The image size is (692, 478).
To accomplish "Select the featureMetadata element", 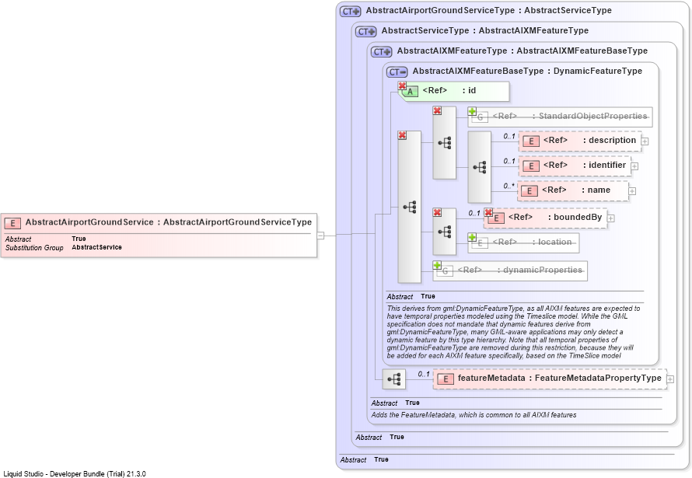I will point(550,379).
